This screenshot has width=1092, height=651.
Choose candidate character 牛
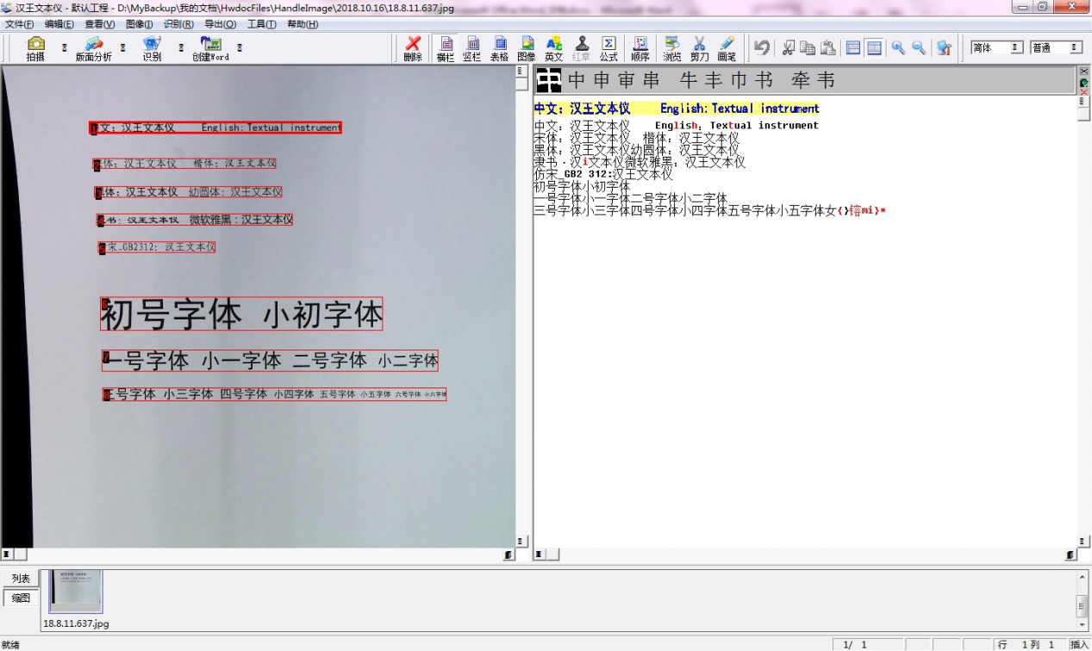(690, 81)
